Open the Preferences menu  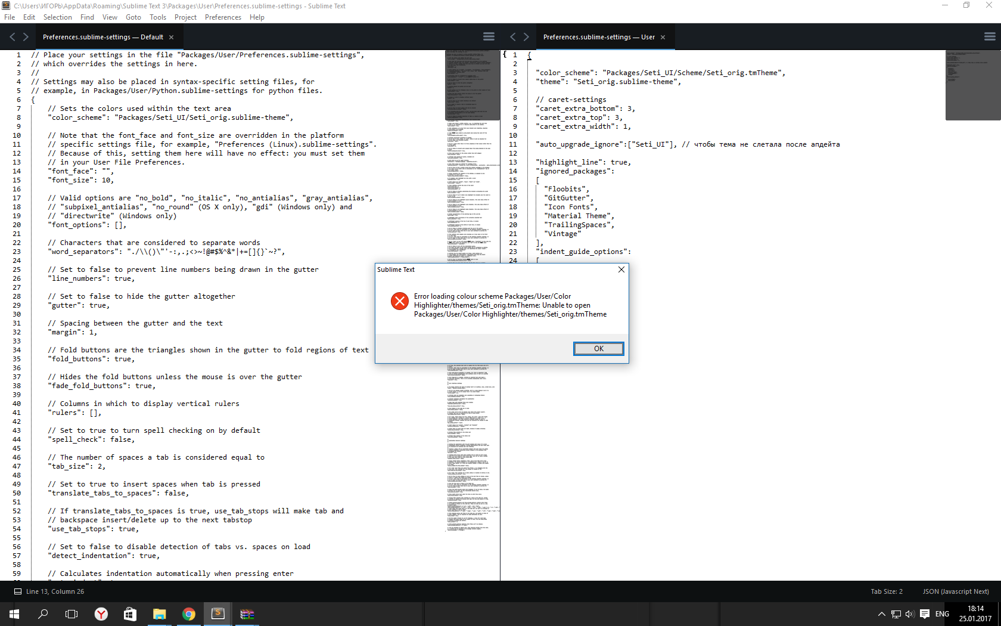223,17
